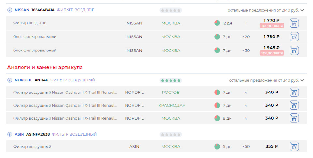Select article number AN1146

click(41, 80)
